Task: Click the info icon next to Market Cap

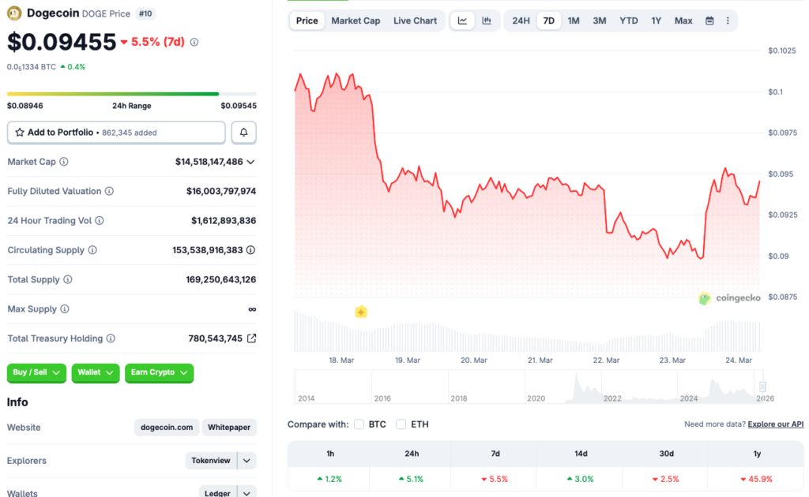Action: coord(65,162)
